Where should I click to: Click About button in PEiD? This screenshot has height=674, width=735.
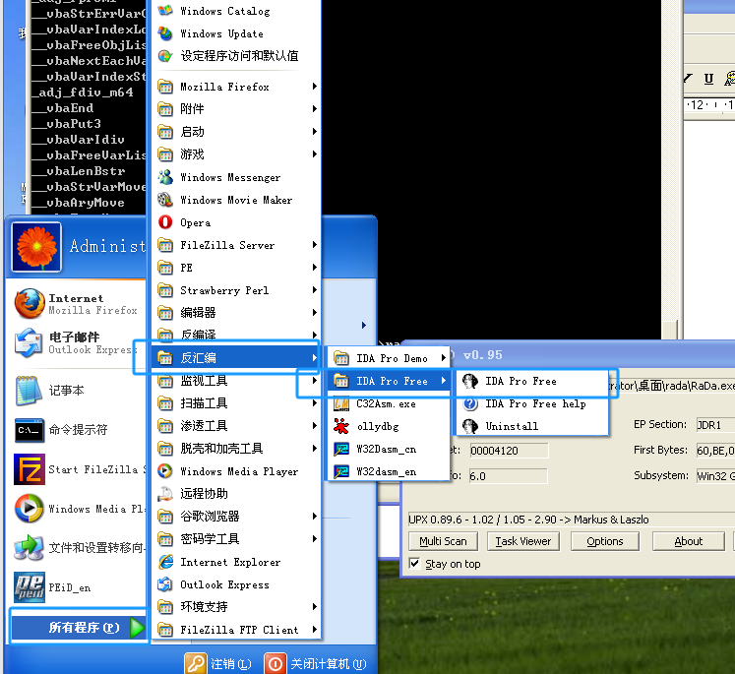click(x=688, y=541)
